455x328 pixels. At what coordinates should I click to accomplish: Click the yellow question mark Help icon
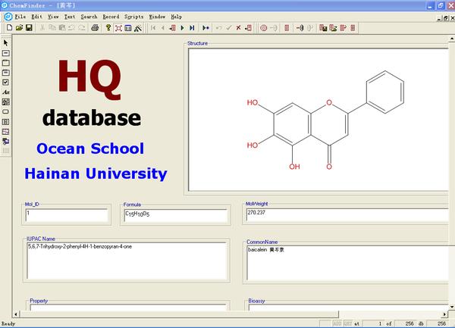(108, 27)
